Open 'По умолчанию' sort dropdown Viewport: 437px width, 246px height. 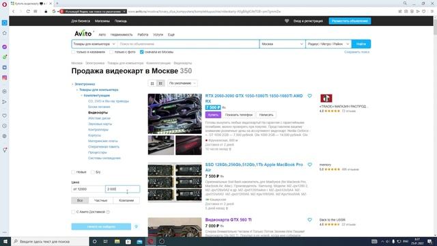point(182,83)
